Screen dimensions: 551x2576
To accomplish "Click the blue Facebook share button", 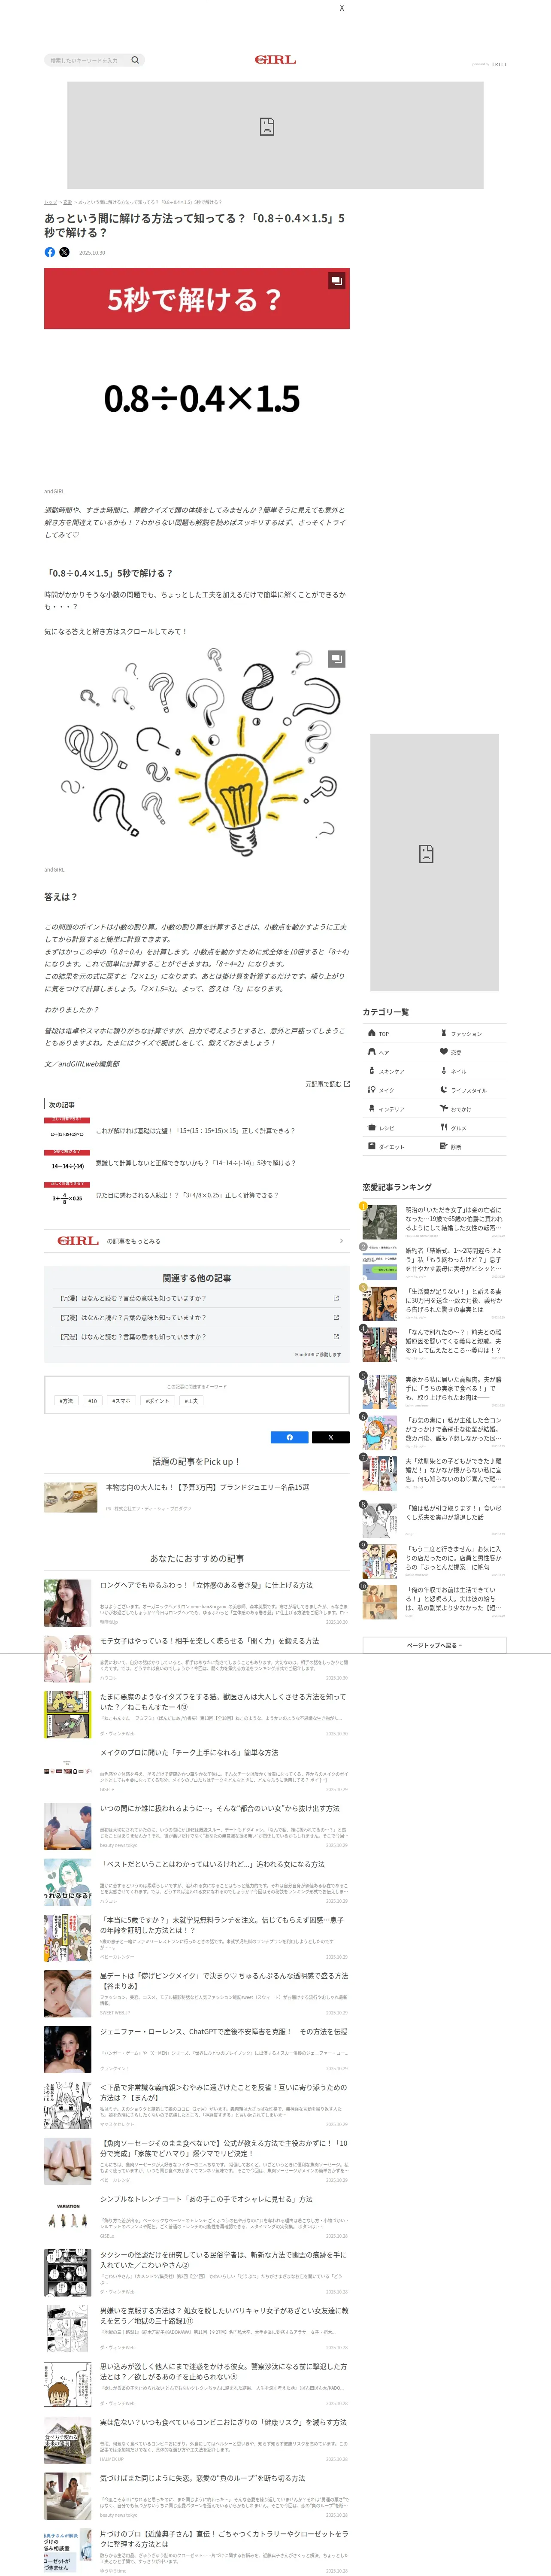I will 290,1437.
